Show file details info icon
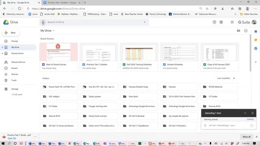 coord(246,31)
